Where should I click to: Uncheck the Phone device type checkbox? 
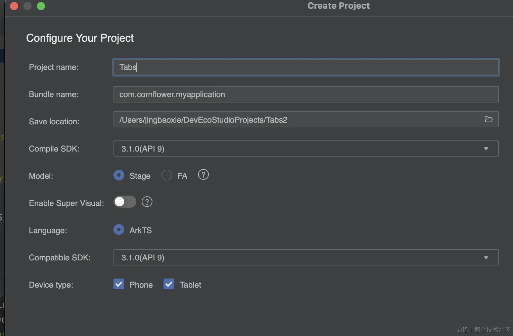point(119,284)
